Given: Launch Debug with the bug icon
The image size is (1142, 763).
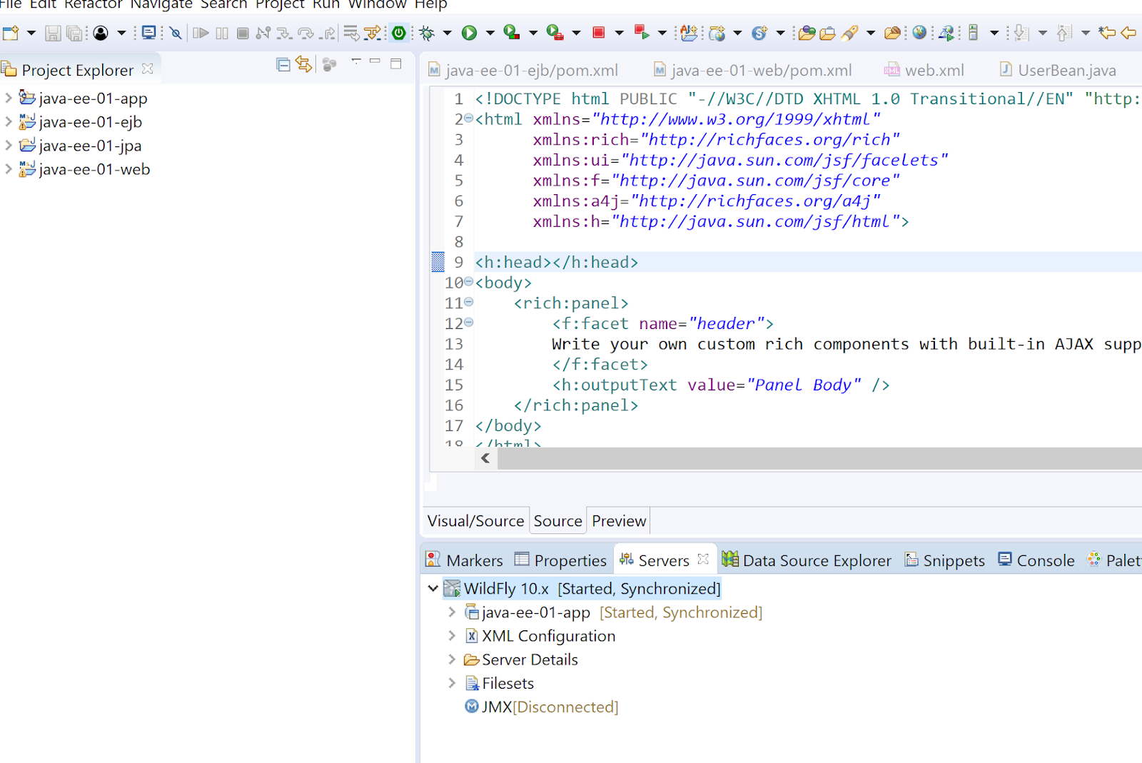Looking at the screenshot, I should point(427,33).
